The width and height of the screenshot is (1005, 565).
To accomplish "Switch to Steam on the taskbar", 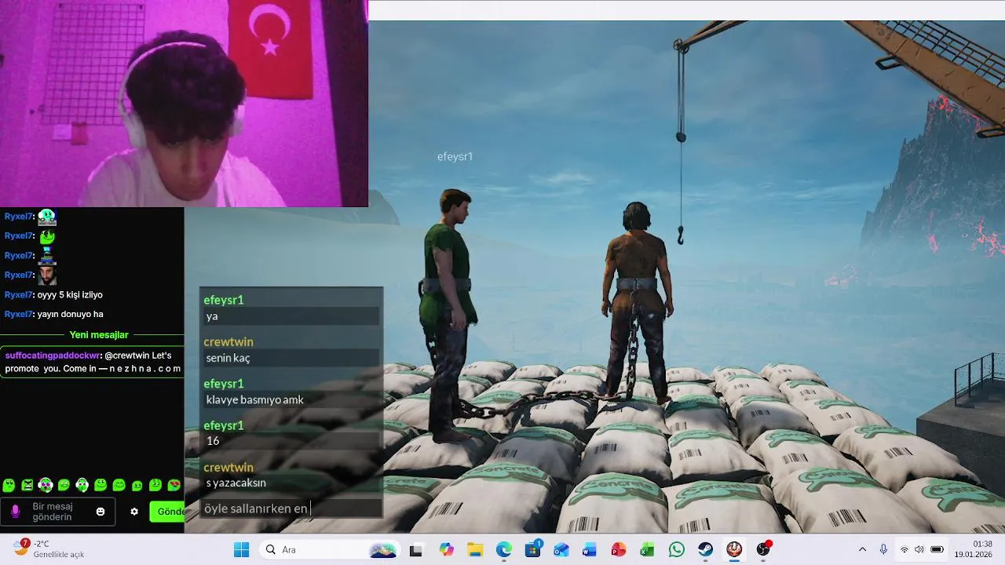I will (x=706, y=549).
